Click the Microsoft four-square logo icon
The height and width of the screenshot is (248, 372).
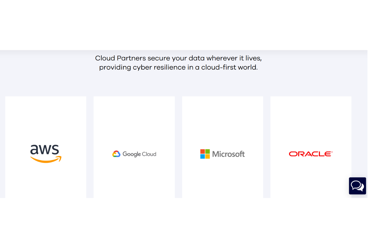click(205, 154)
